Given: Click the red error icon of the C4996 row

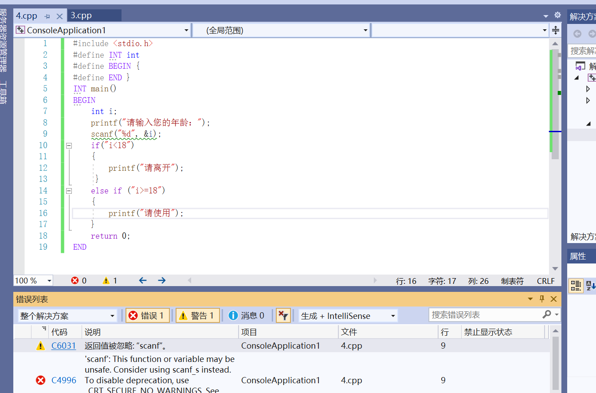Looking at the screenshot, I should click(x=41, y=380).
